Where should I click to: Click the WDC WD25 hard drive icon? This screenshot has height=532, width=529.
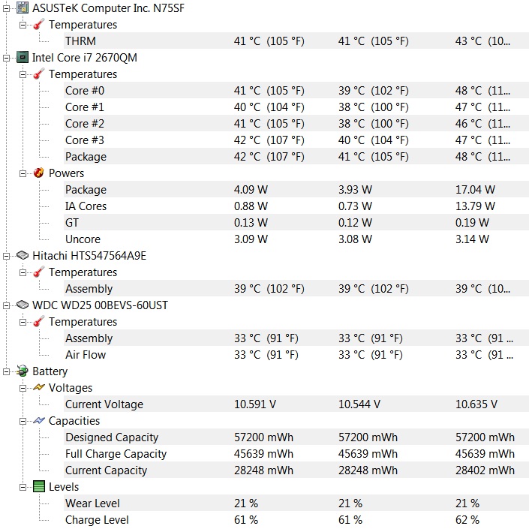23,305
